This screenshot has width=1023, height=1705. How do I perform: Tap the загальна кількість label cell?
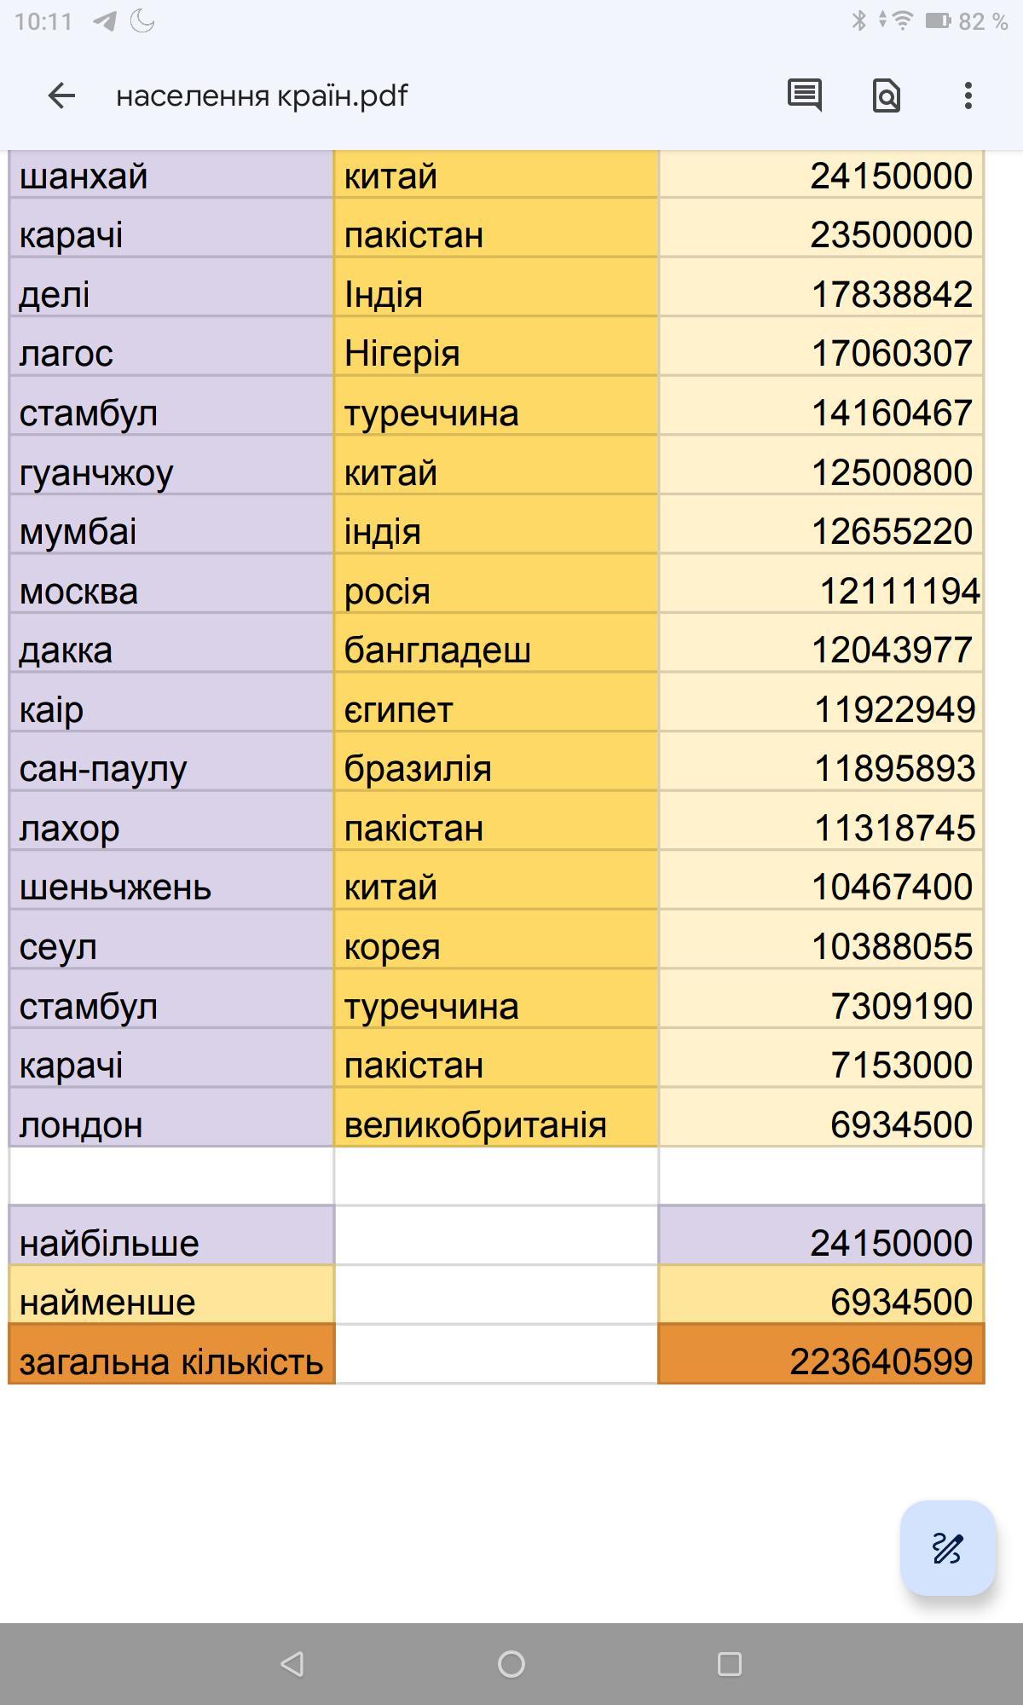pos(170,1361)
